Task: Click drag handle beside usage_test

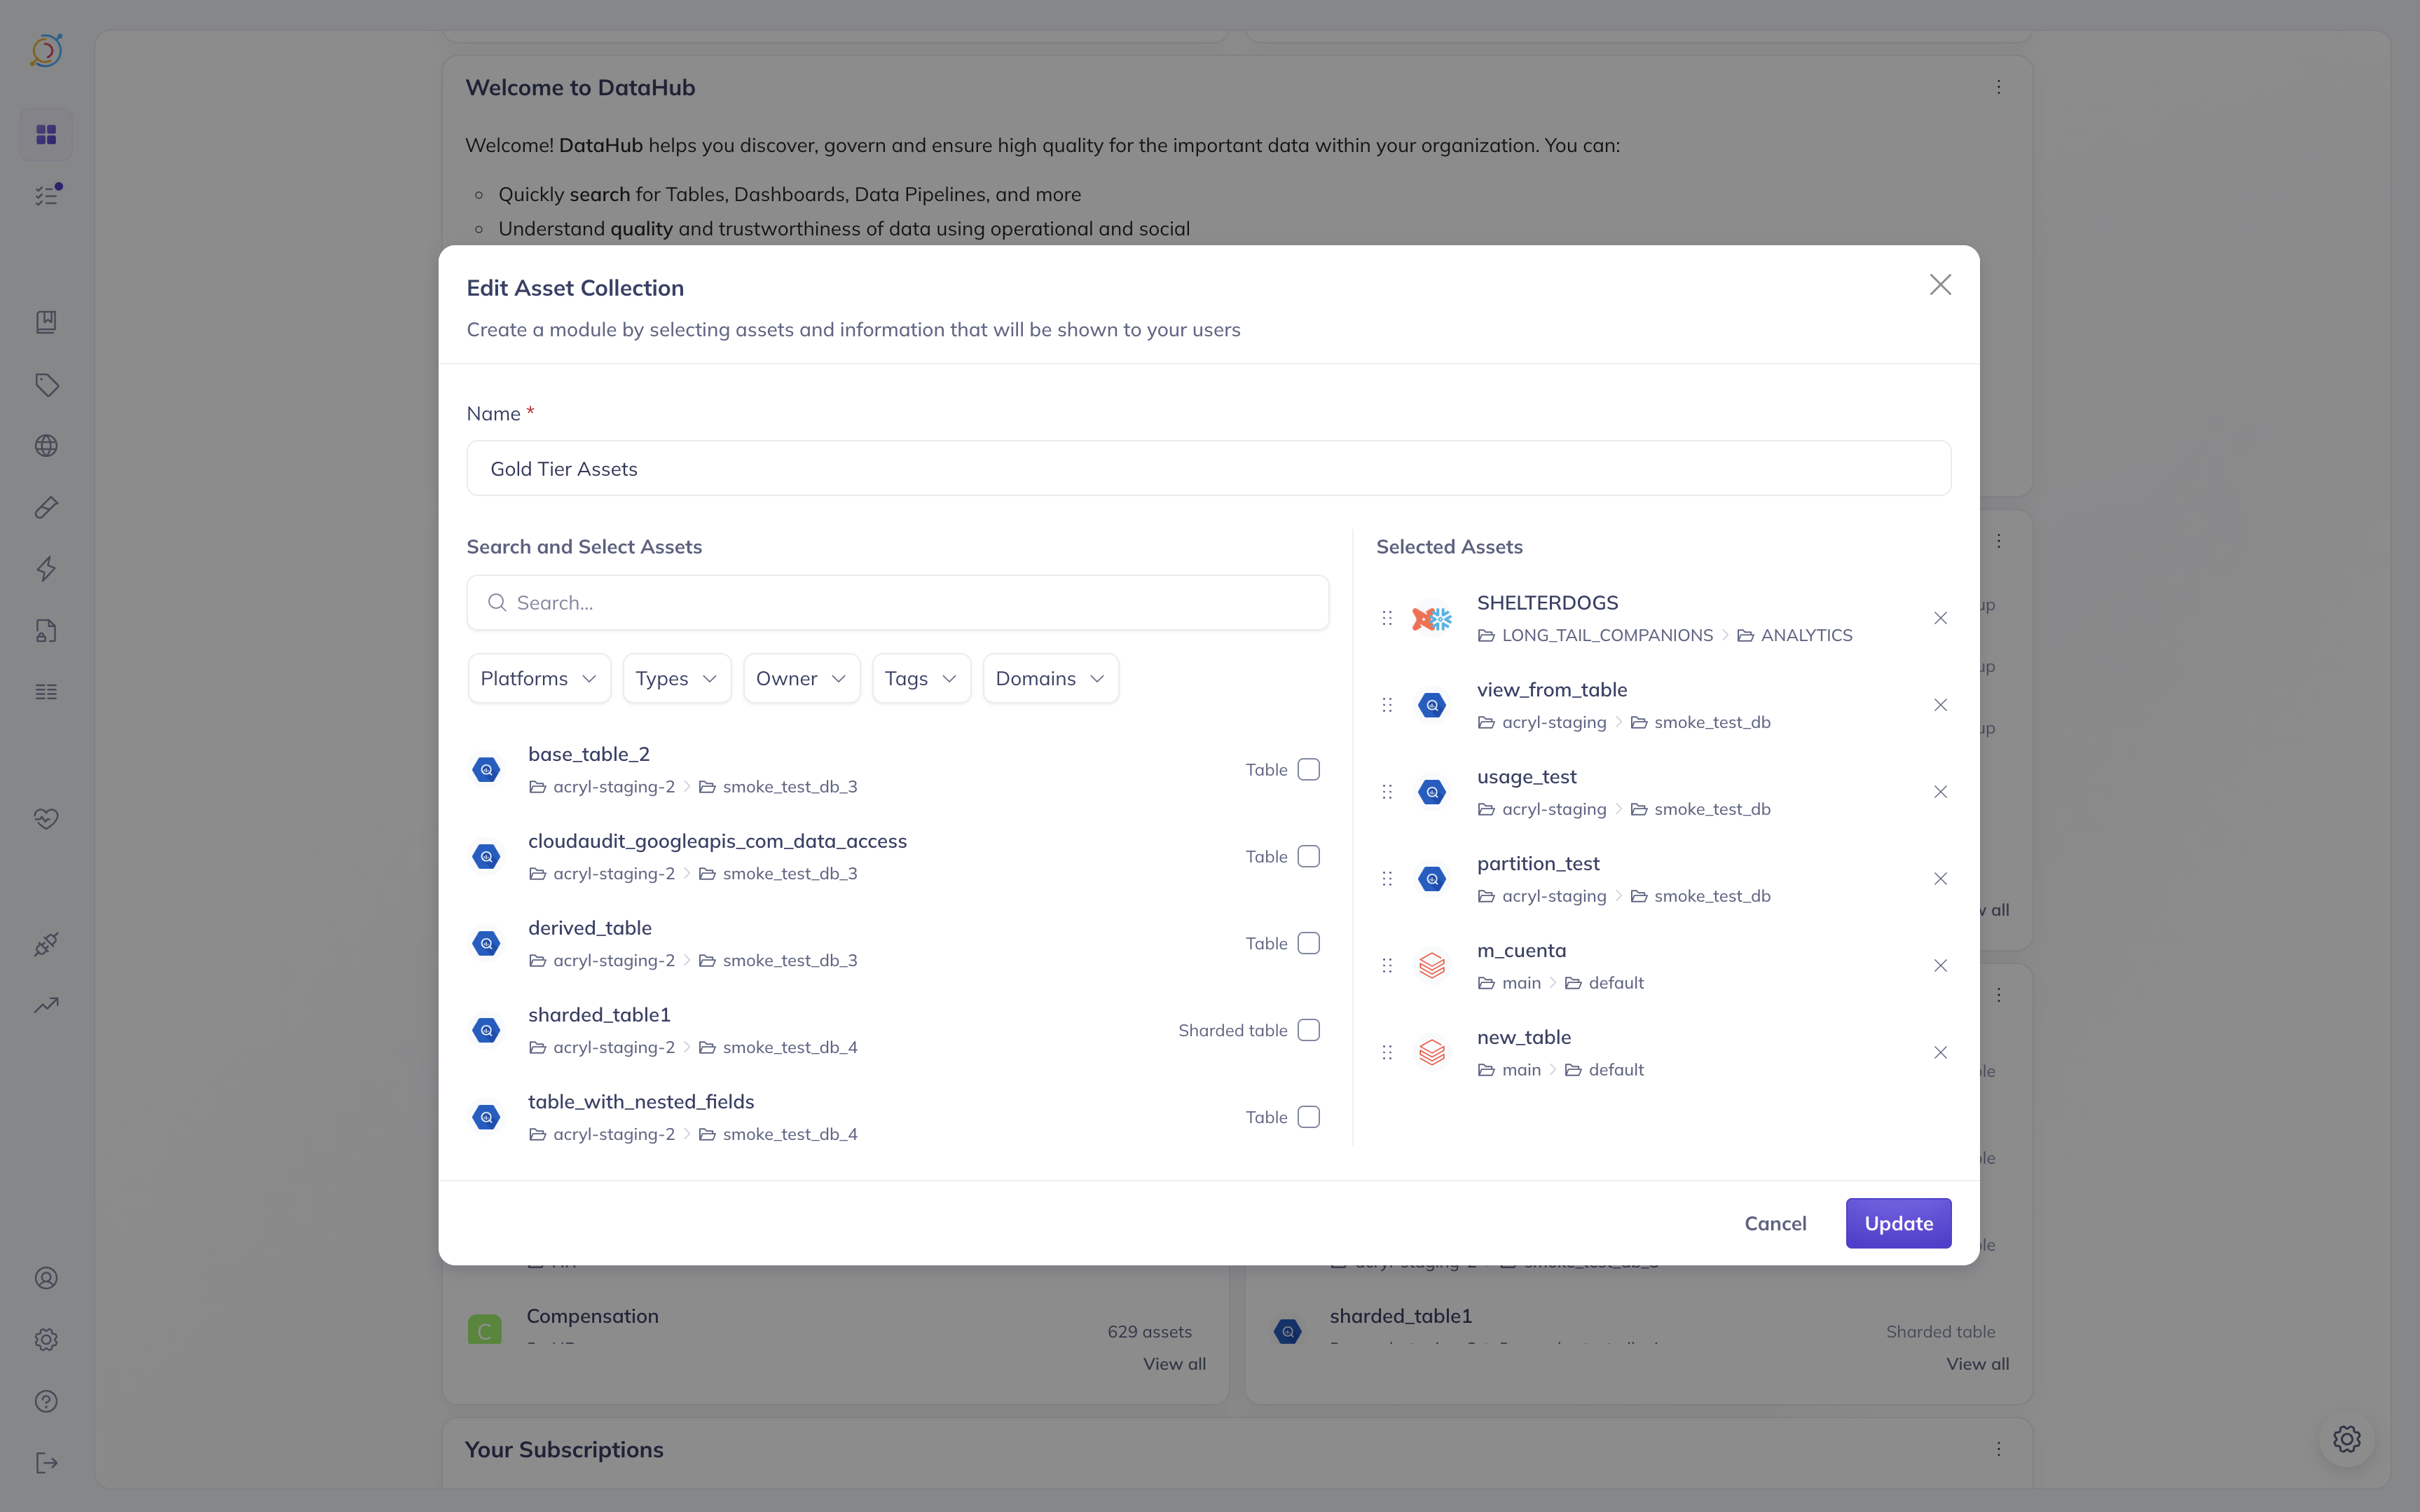Action: 1387,792
